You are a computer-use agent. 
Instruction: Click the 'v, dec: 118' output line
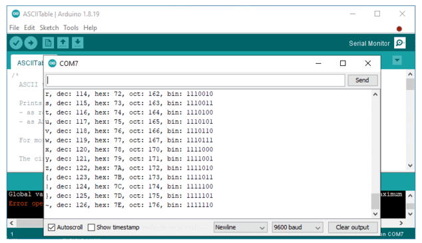tap(129, 131)
